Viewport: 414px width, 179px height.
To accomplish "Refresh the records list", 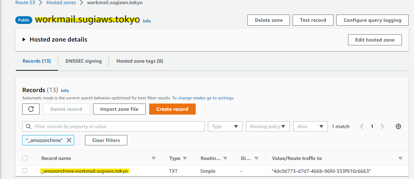I will [x=31, y=109].
